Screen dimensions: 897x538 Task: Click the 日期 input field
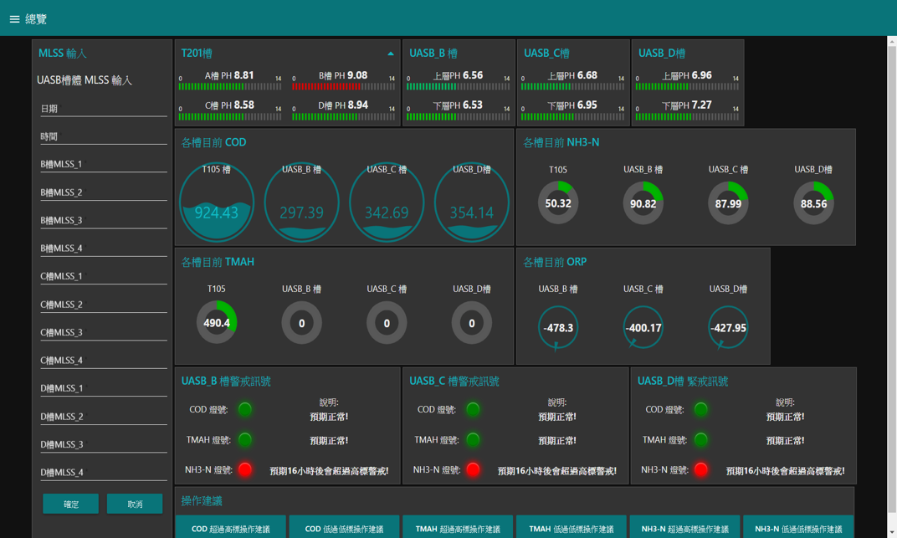[104, 109]
